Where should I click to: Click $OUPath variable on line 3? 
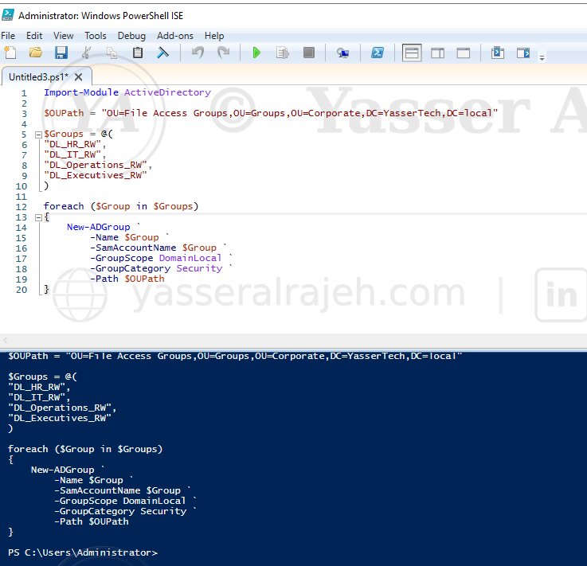tap(64, 113)
